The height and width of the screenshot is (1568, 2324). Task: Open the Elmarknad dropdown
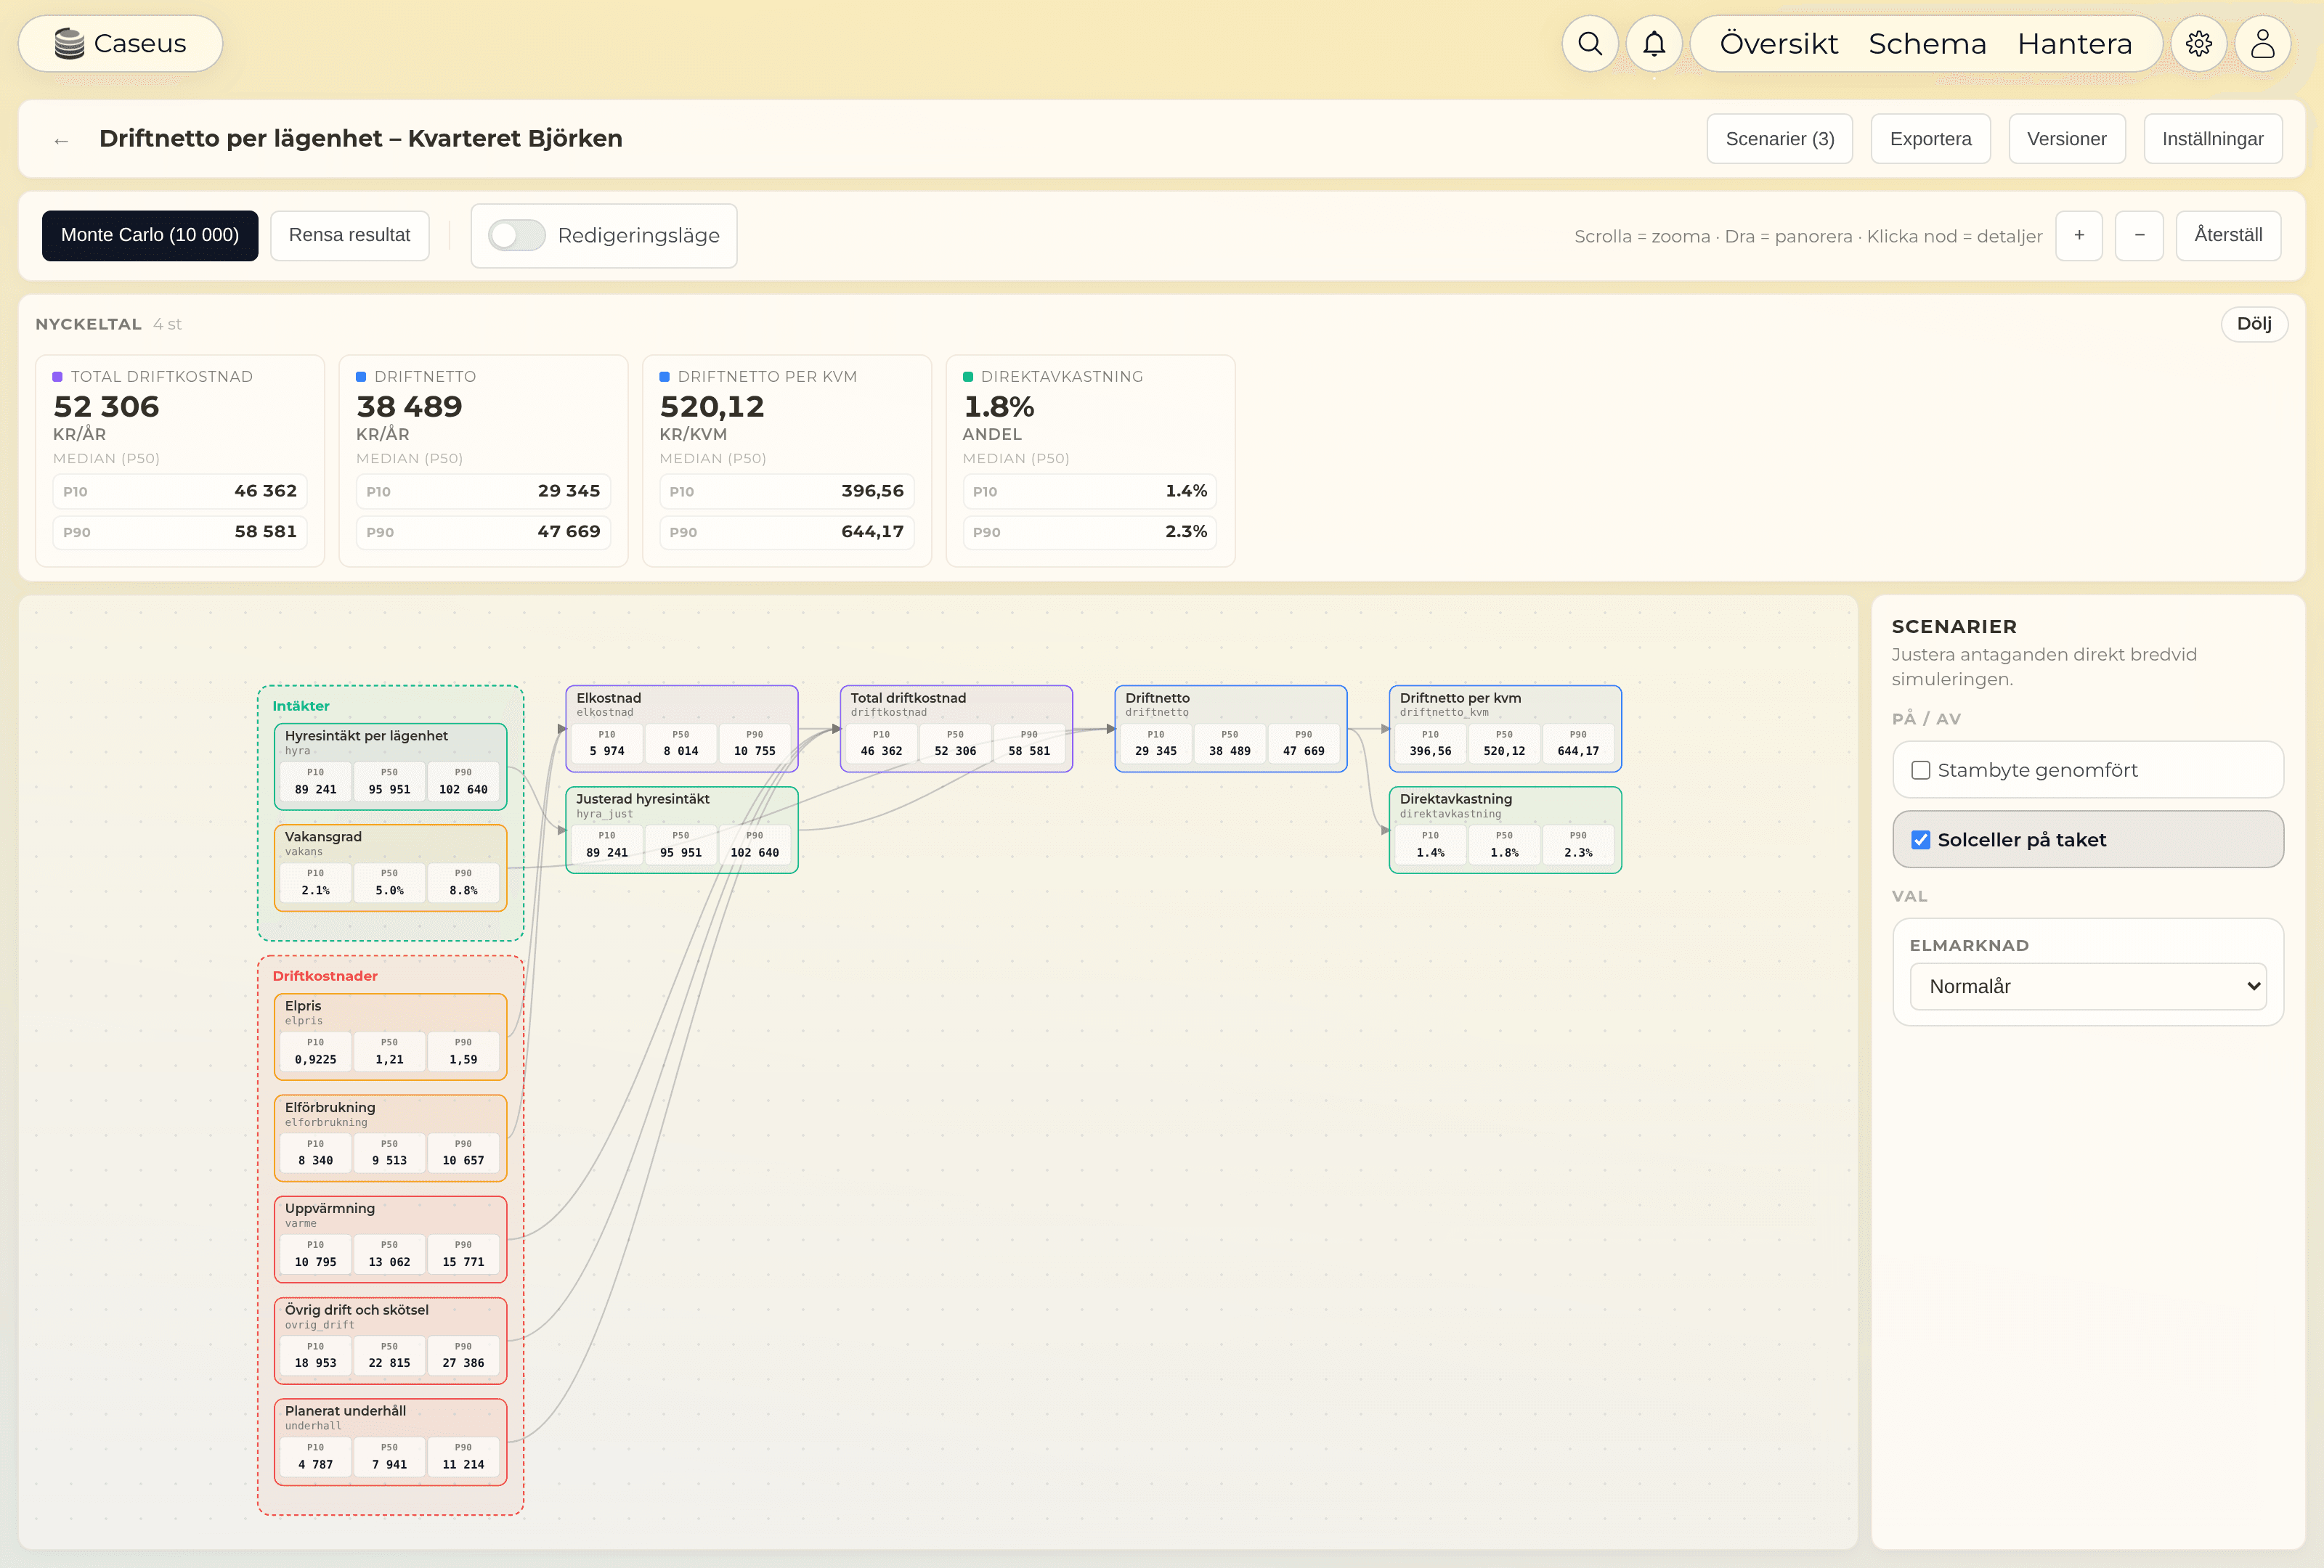(2088, 987)
